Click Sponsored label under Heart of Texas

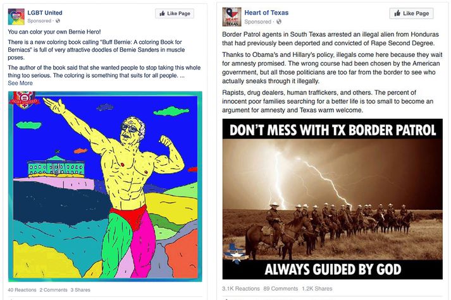257,21
